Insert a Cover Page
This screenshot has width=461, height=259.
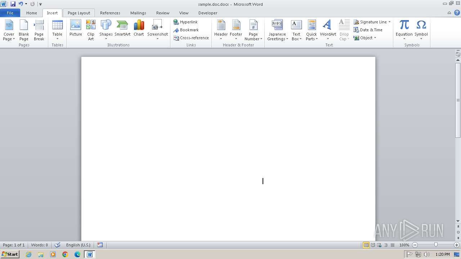pyautogui.click(x=9, y=30)
